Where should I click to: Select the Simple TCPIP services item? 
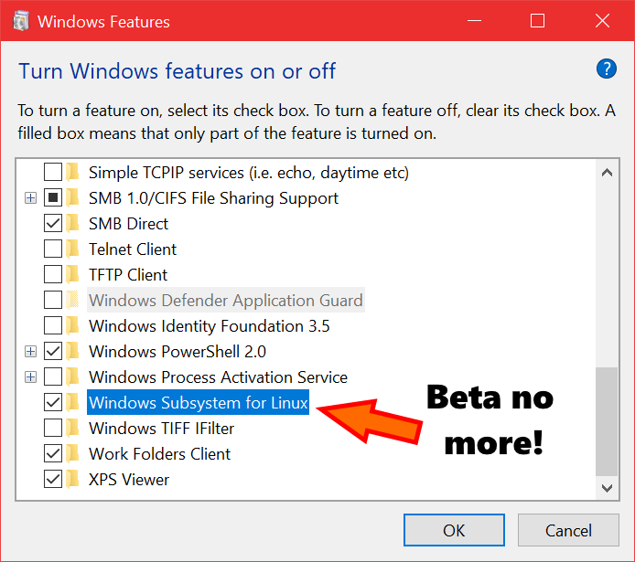tap(249, 173)
